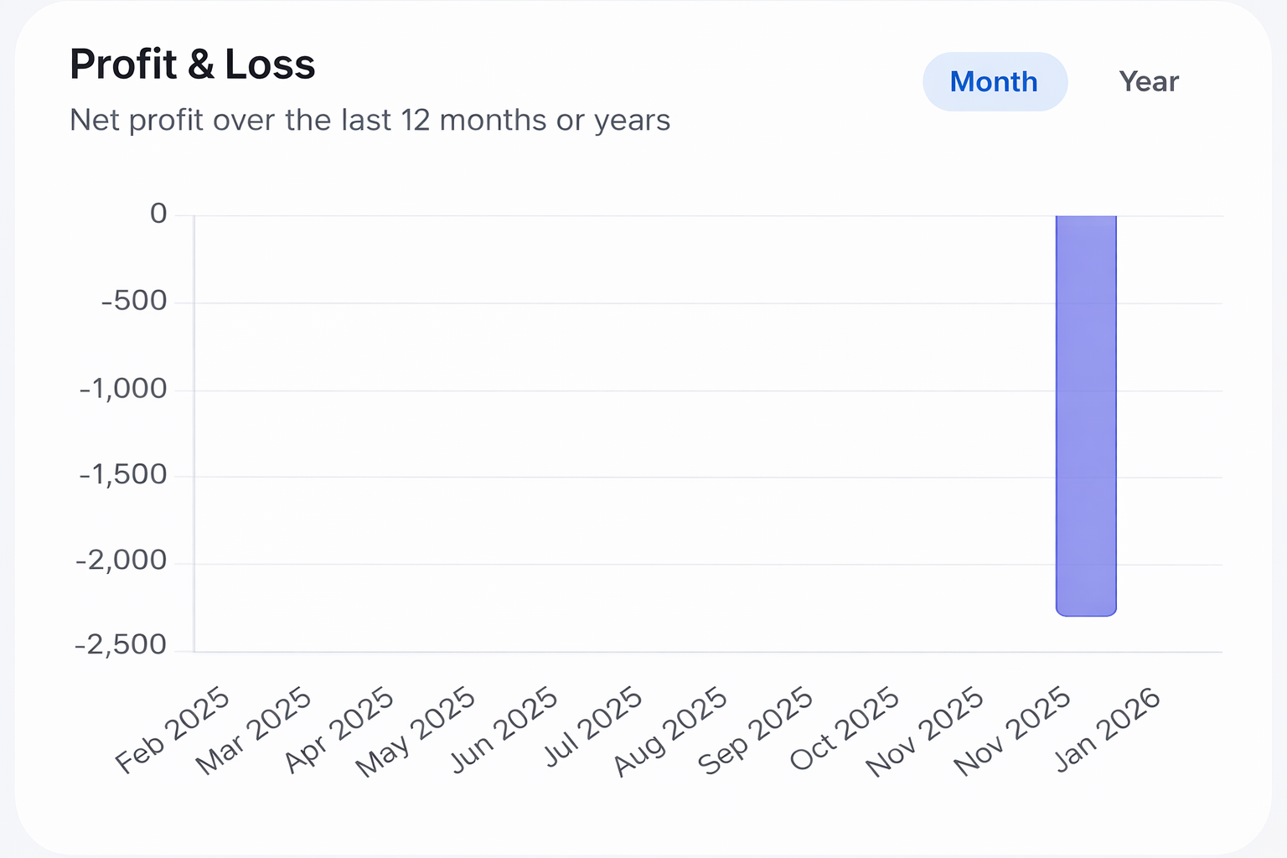Click the Apr 2025 x-axis label

point(339,730)
